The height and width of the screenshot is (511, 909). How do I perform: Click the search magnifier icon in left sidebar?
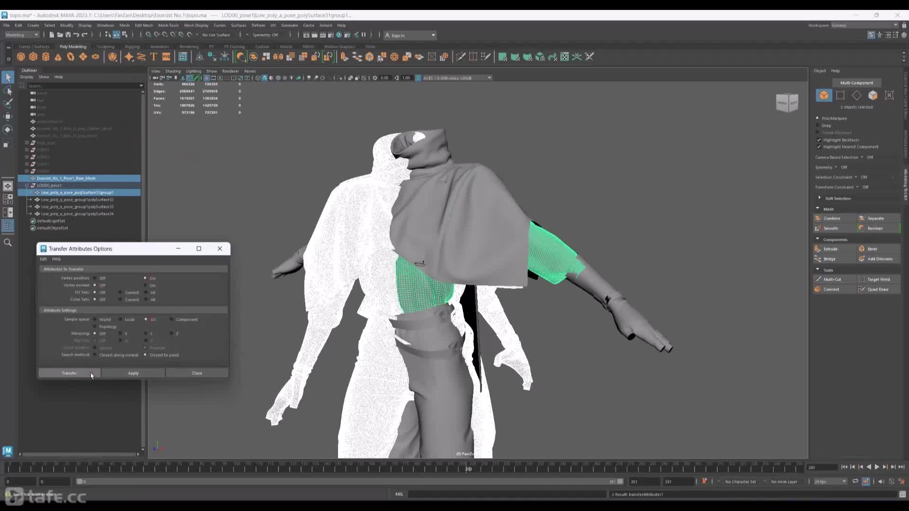point(8,242)
